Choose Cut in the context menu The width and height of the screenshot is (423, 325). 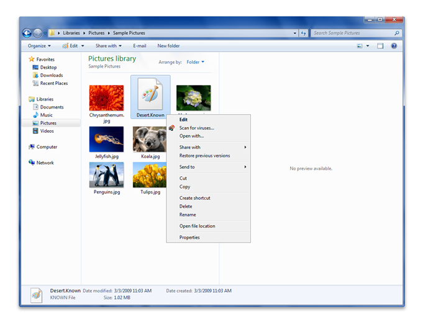(209, 178)
